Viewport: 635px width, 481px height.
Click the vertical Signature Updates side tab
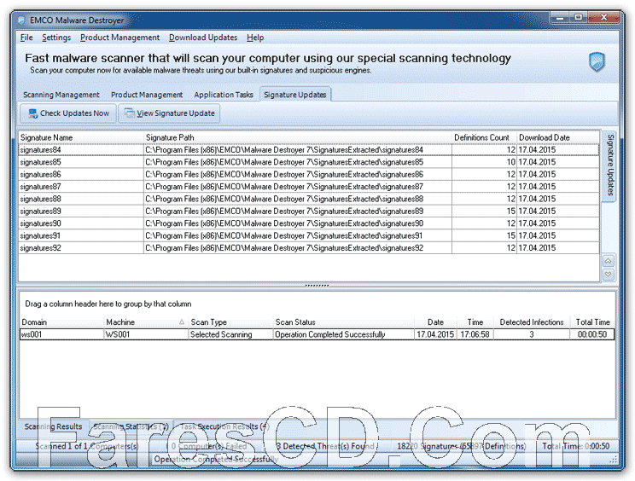coord(610,165)
